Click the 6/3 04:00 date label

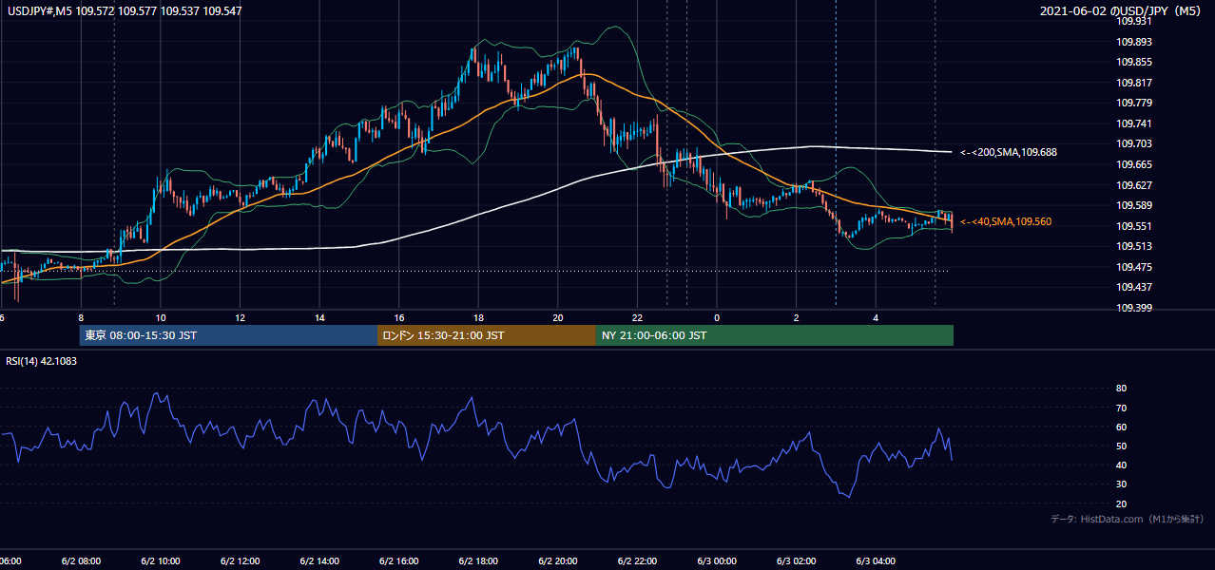click(877, 560)
